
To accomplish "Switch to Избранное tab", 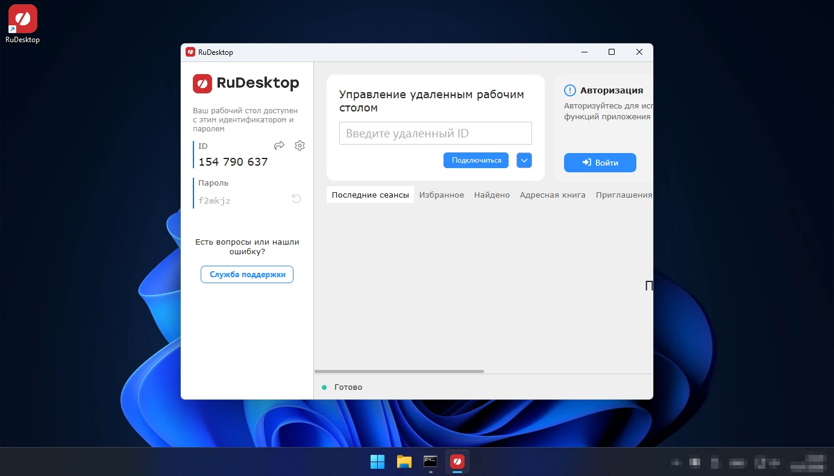I will tap(442, 195).
